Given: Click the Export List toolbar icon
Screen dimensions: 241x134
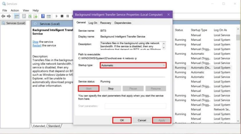Looking at the screenshot, I should click(36, 16).
